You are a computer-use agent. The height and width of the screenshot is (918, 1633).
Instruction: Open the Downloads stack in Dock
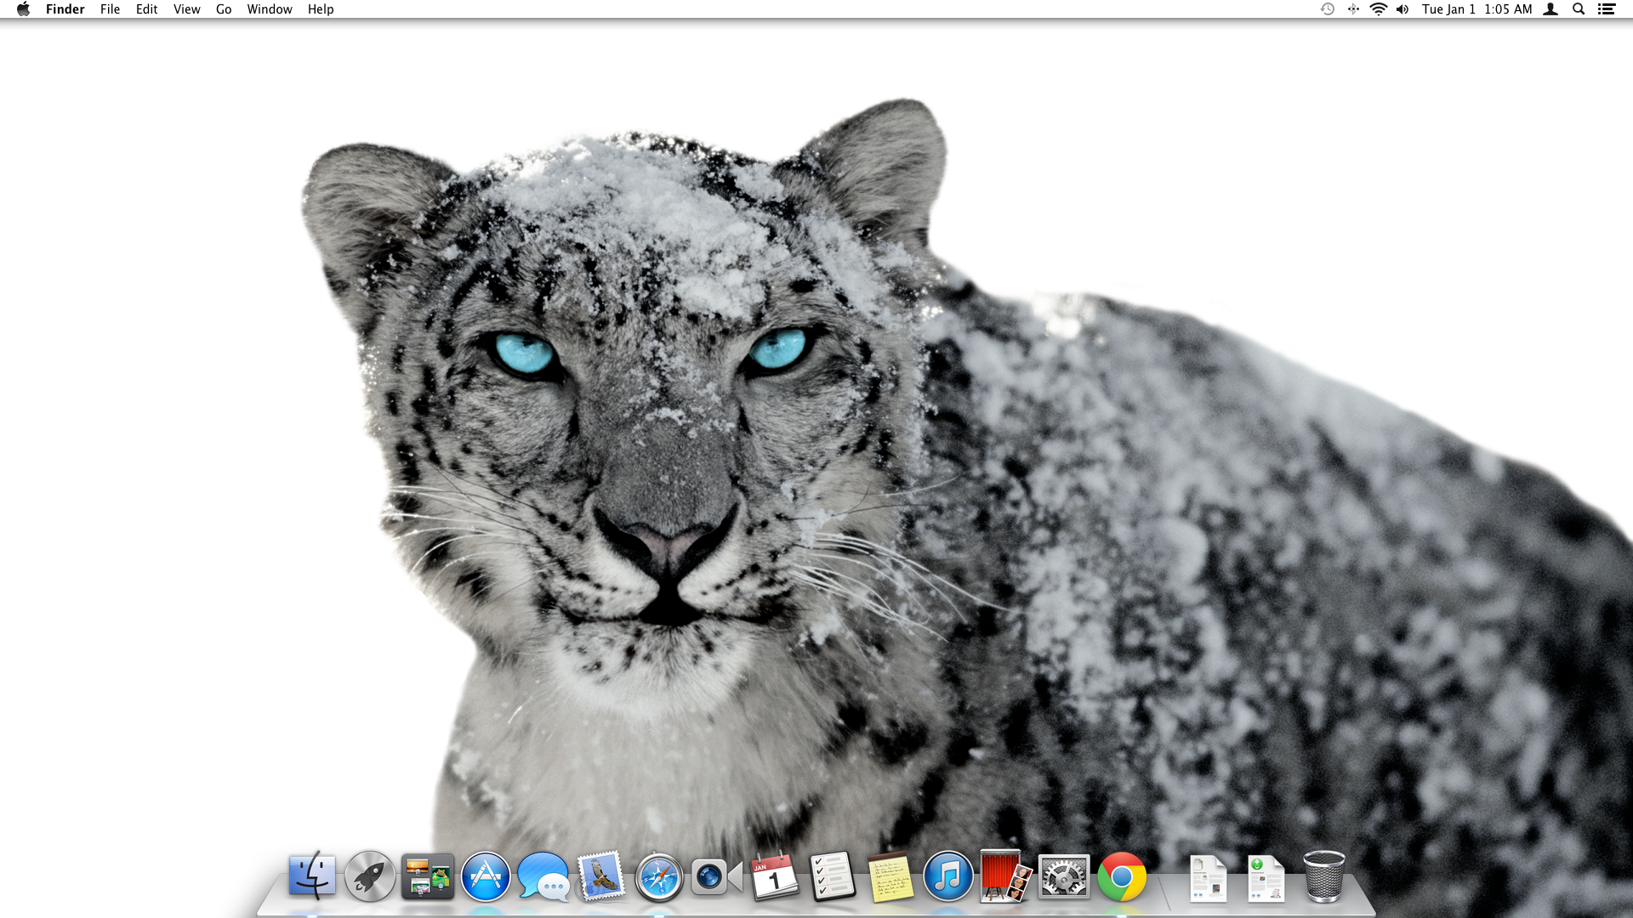(1266, 878)
